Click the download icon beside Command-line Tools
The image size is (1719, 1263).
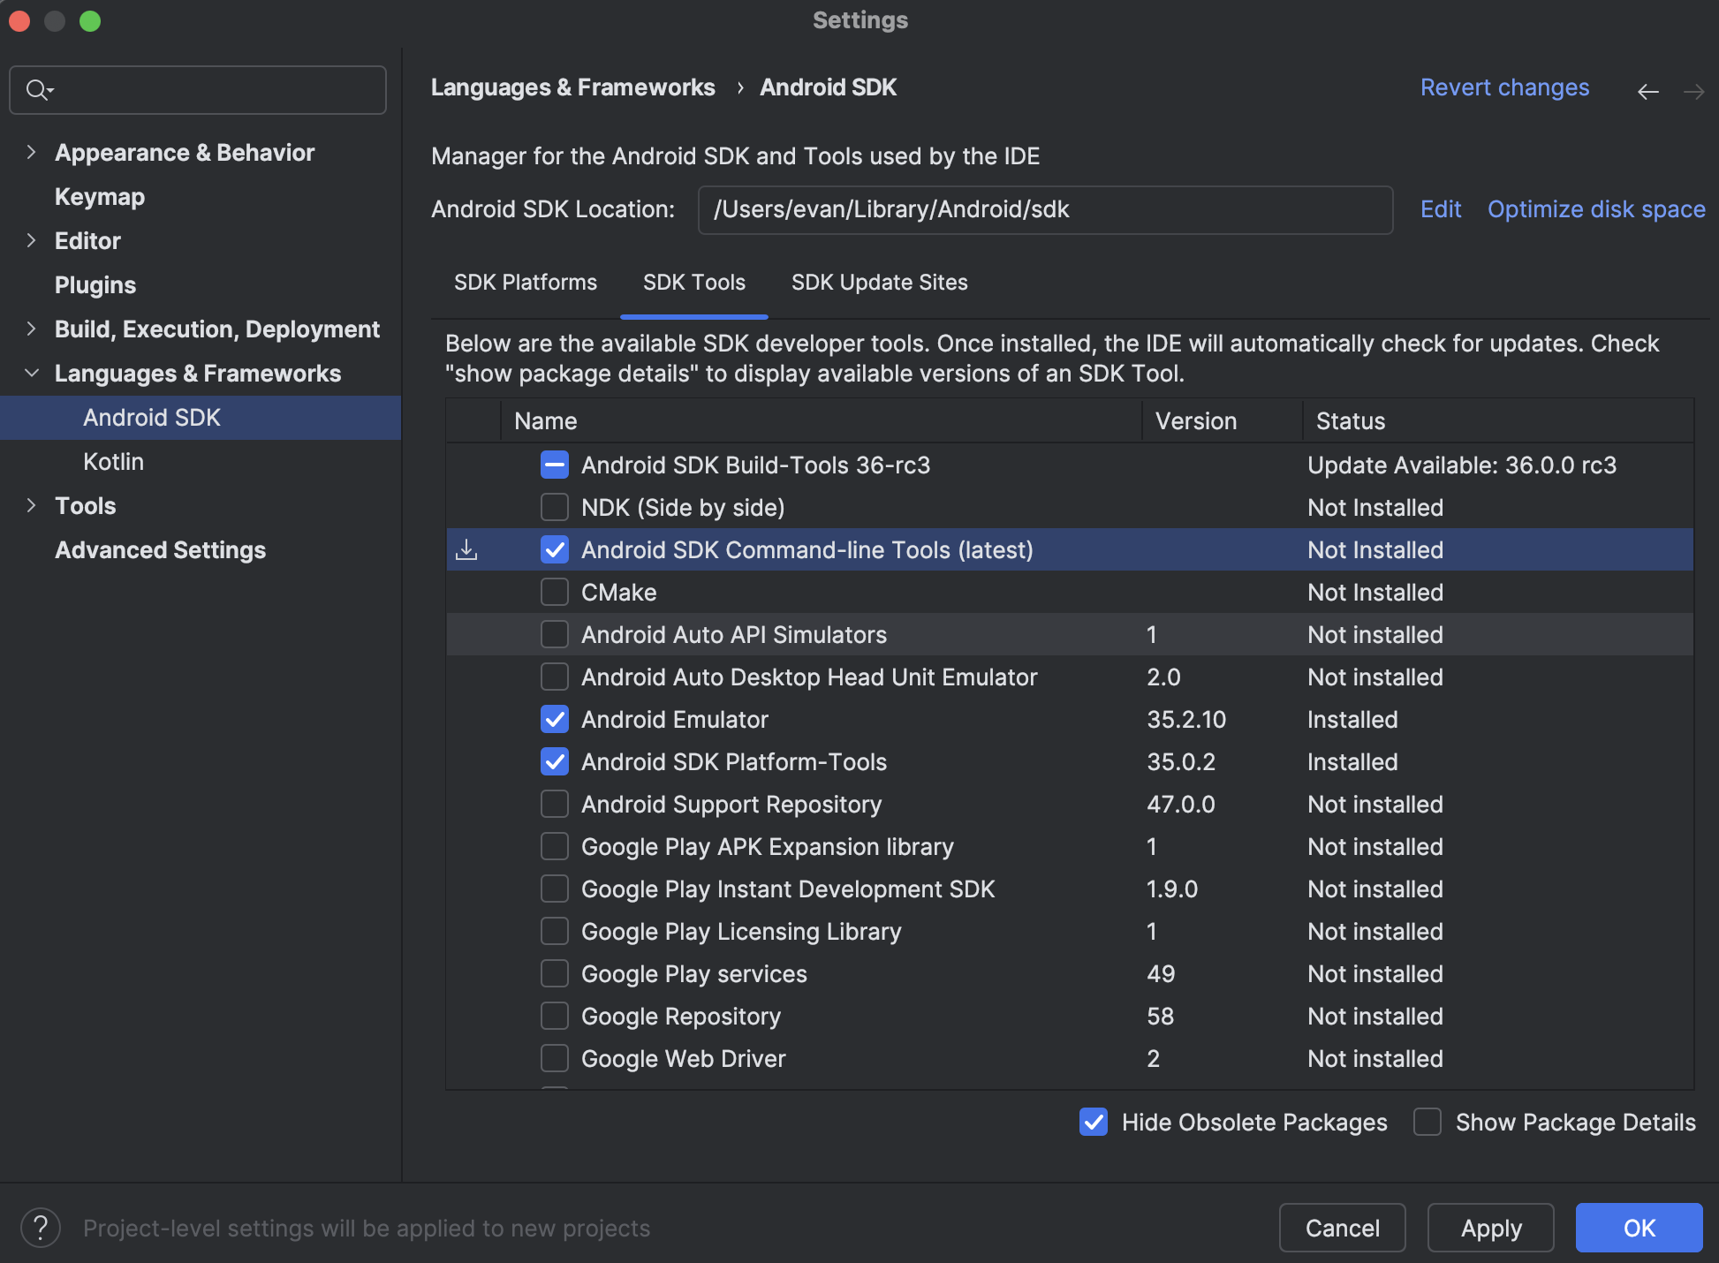point(466,550)
